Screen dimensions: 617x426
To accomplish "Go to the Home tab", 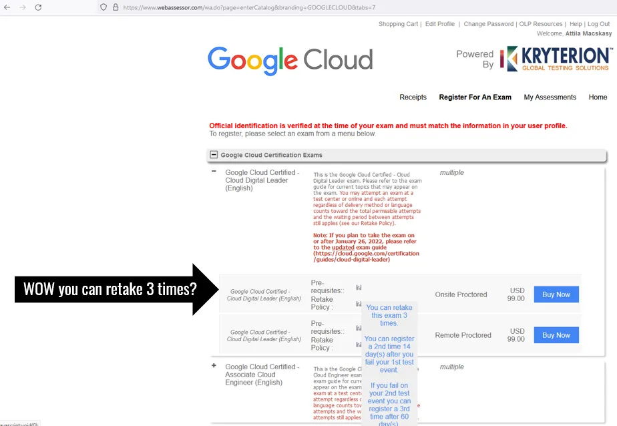I will (x=598, y=97).
